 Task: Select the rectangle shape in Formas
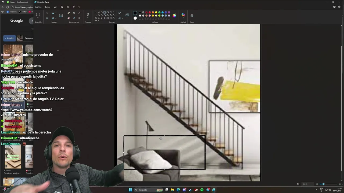(105, 12)
